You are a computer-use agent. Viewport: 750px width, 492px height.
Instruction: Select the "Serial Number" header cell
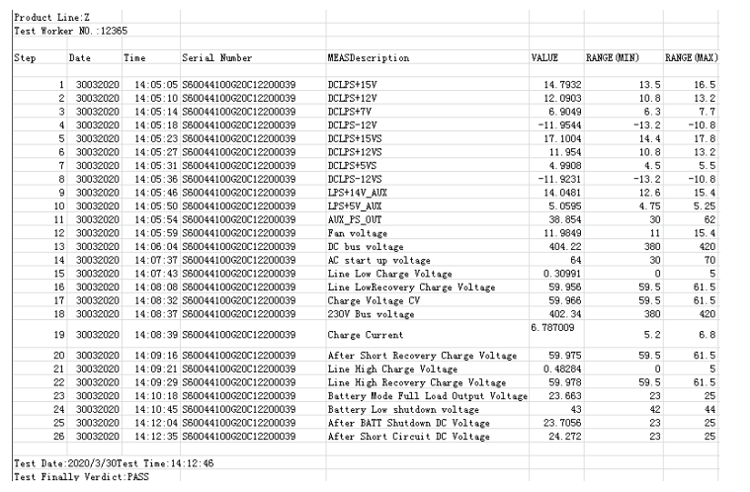pos(209,60)
